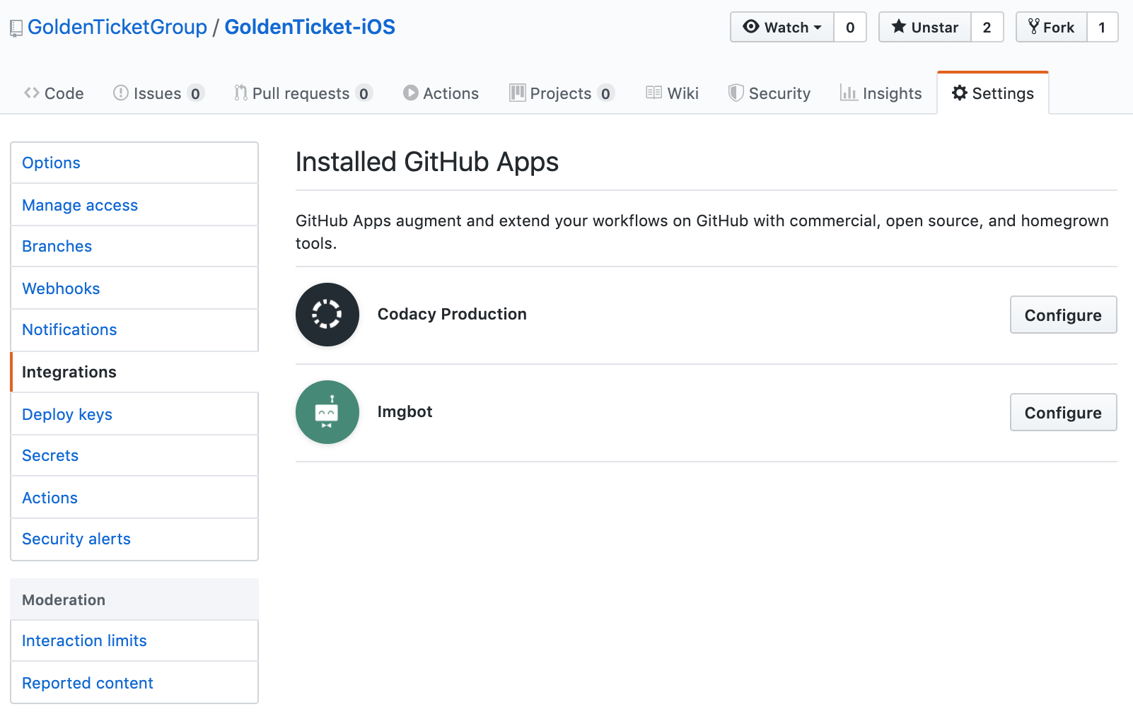Open Secrets settings
This screenshot has width=1133, height=714.
click(x=134, y=455)
